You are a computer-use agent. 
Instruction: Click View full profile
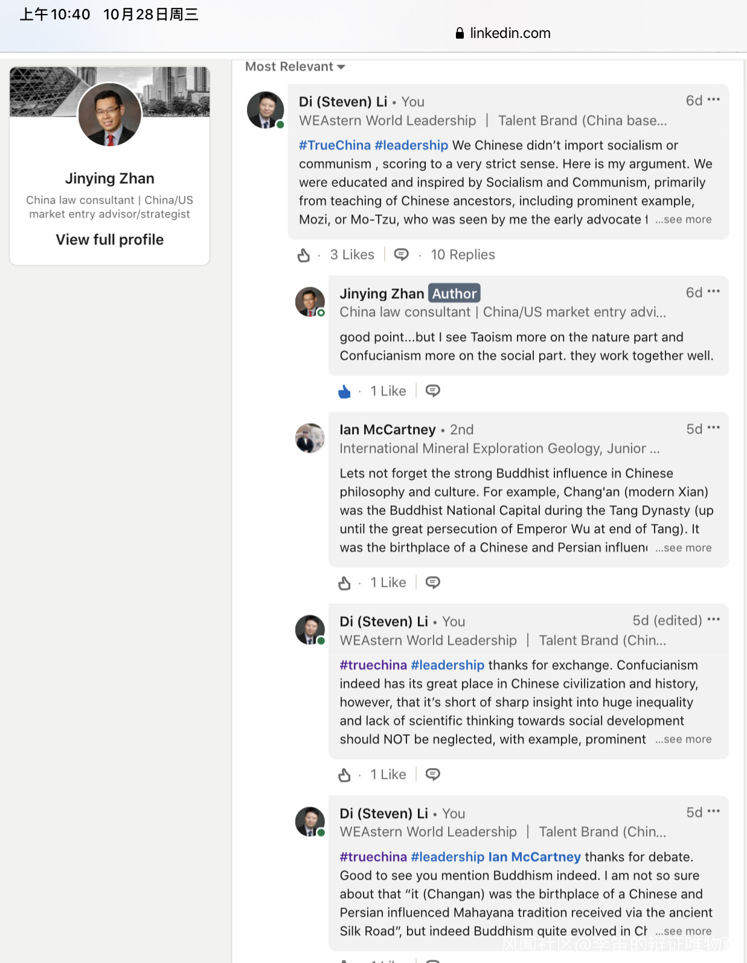tap(110, 240)
